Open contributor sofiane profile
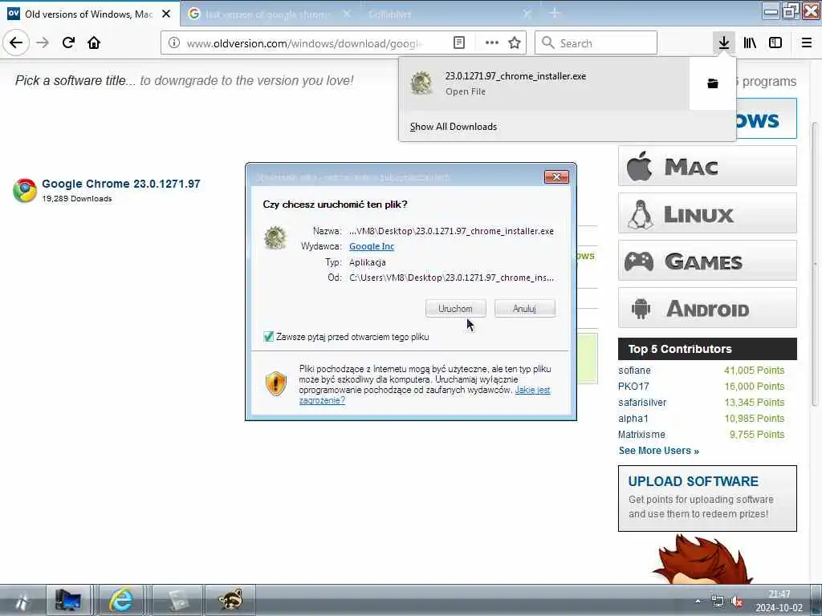 pos(634,371)
